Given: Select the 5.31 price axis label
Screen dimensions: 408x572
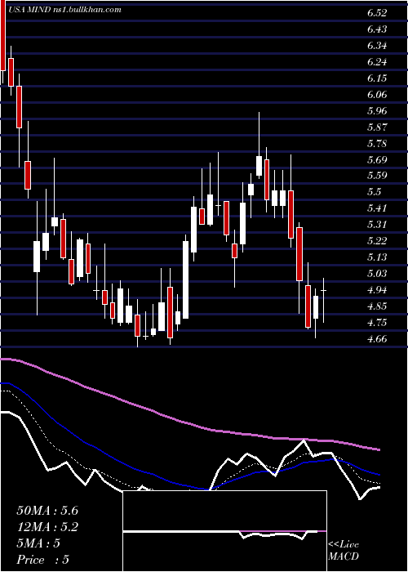Looking at the screenshot, I should tap(377, 225).
